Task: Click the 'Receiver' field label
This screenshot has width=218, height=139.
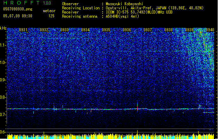Action: tap(70, 12)
